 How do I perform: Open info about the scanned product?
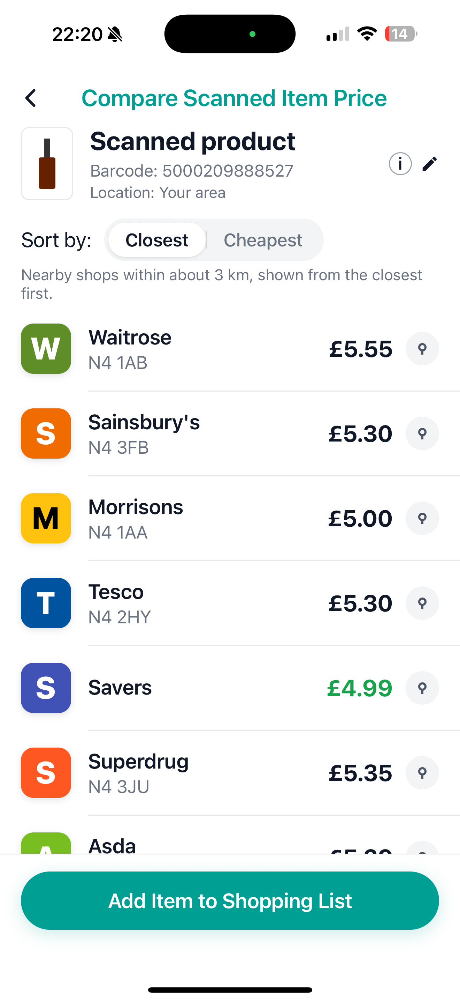(400, 164)
